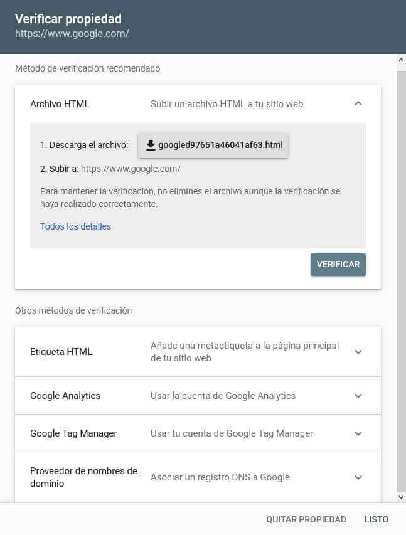Click the '1. Descarga el archivo:' label

84,145
